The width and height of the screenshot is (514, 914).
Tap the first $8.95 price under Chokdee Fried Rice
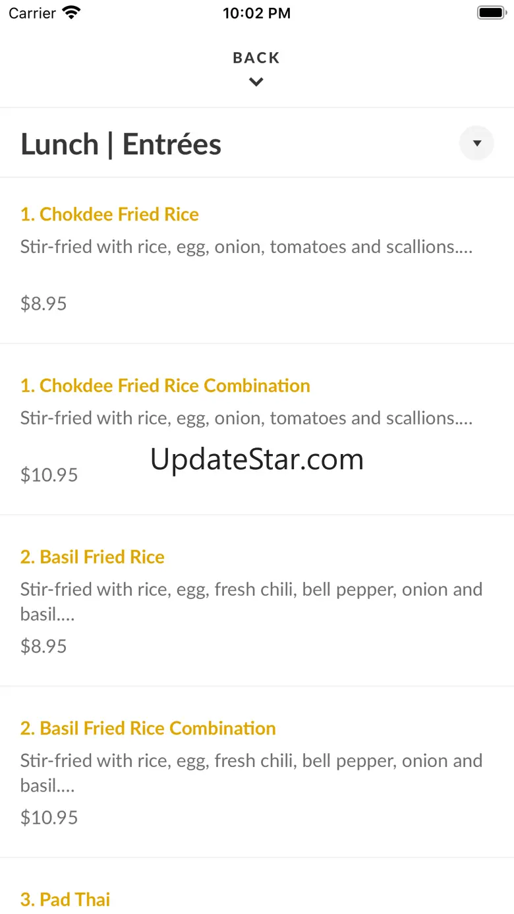coord(43,304)
